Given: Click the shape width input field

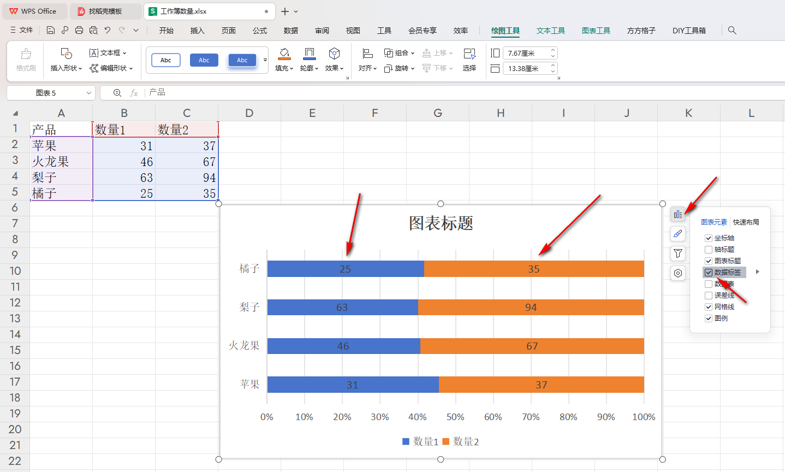Looking at the screenshot, I should 526,68.
